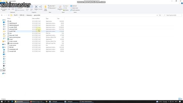Image resolution: width=183 pixels, height=103 pixels.
Task: Select the AdbWinUsbApi.dll file
Action: coord(14,25)
